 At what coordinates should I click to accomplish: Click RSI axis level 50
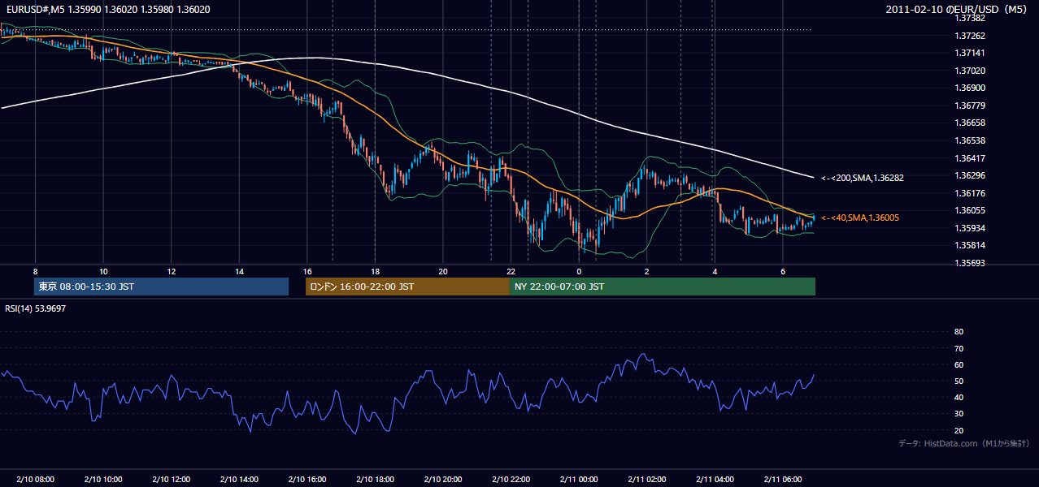[959, 381]
